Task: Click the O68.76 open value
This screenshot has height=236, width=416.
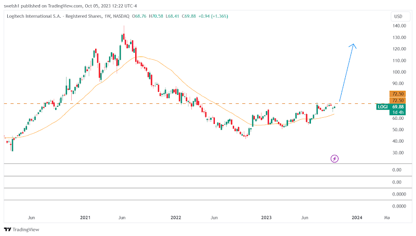Action: click(x=139, y=16)
